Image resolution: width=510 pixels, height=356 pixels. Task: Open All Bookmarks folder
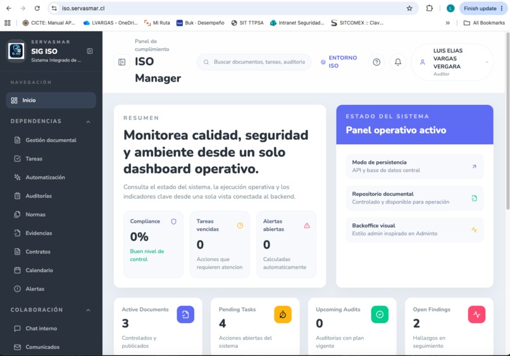point(484,23)
